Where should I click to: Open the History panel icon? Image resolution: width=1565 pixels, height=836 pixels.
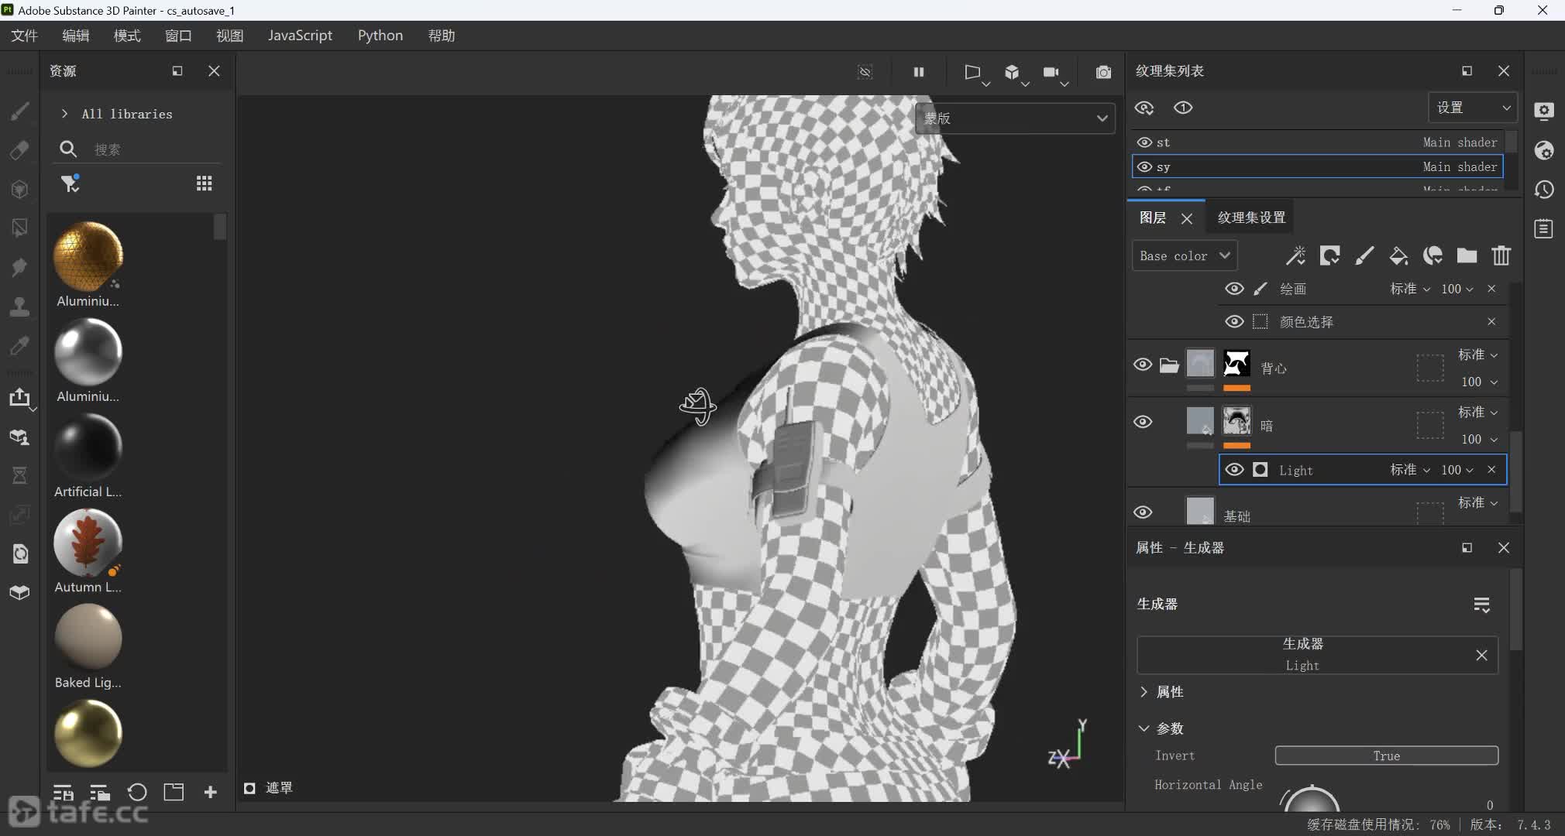(1544, 190)
